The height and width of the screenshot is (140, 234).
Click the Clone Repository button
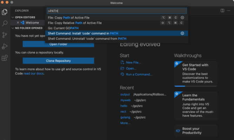coord(58,61)
